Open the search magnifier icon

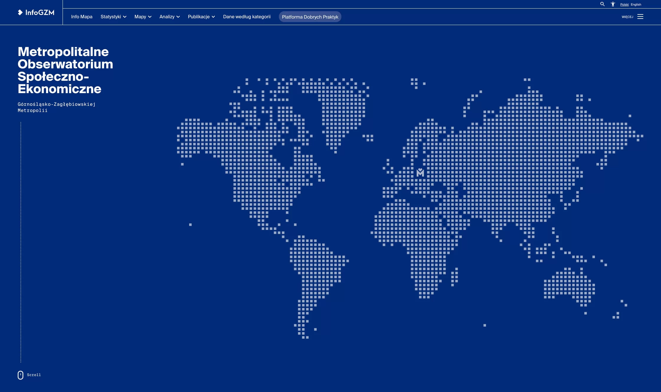pos(602,4)
